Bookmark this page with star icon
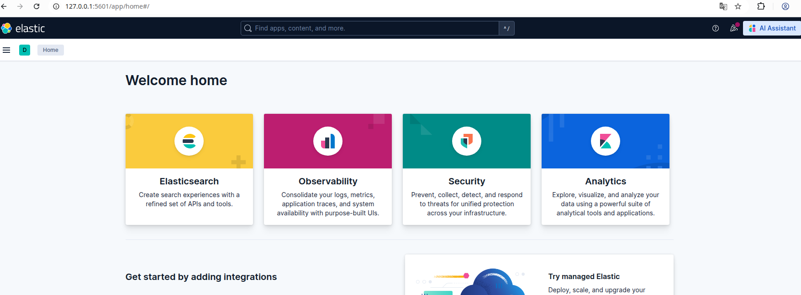 click(738, 6)
